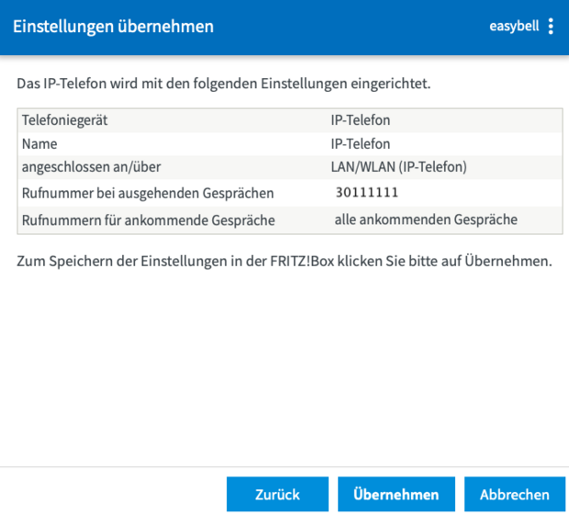Select the Rufnummer bei ausgehenden Gesprächen label

coord(148,194)
